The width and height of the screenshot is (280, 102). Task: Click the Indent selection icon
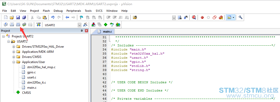pyautogui.click(x=108, y=17)
